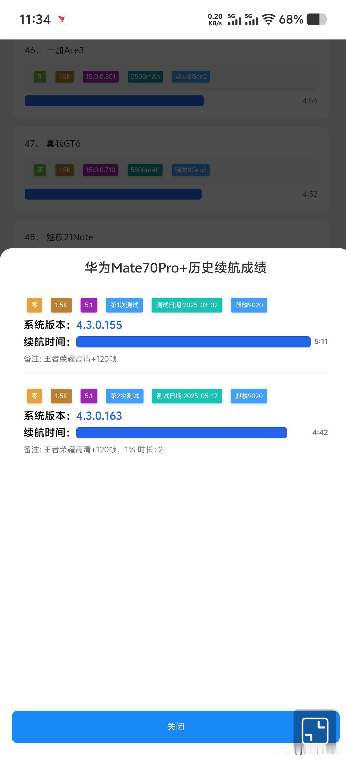
Task: Tap the 测试日期:2025-05-17 tag
Action: 187,396
